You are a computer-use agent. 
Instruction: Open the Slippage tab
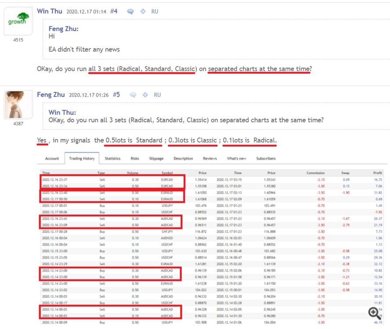point(156,158)
